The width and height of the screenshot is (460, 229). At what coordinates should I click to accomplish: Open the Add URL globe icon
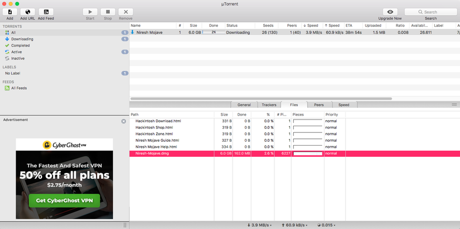pyautogui.click(x=27, y=12)
